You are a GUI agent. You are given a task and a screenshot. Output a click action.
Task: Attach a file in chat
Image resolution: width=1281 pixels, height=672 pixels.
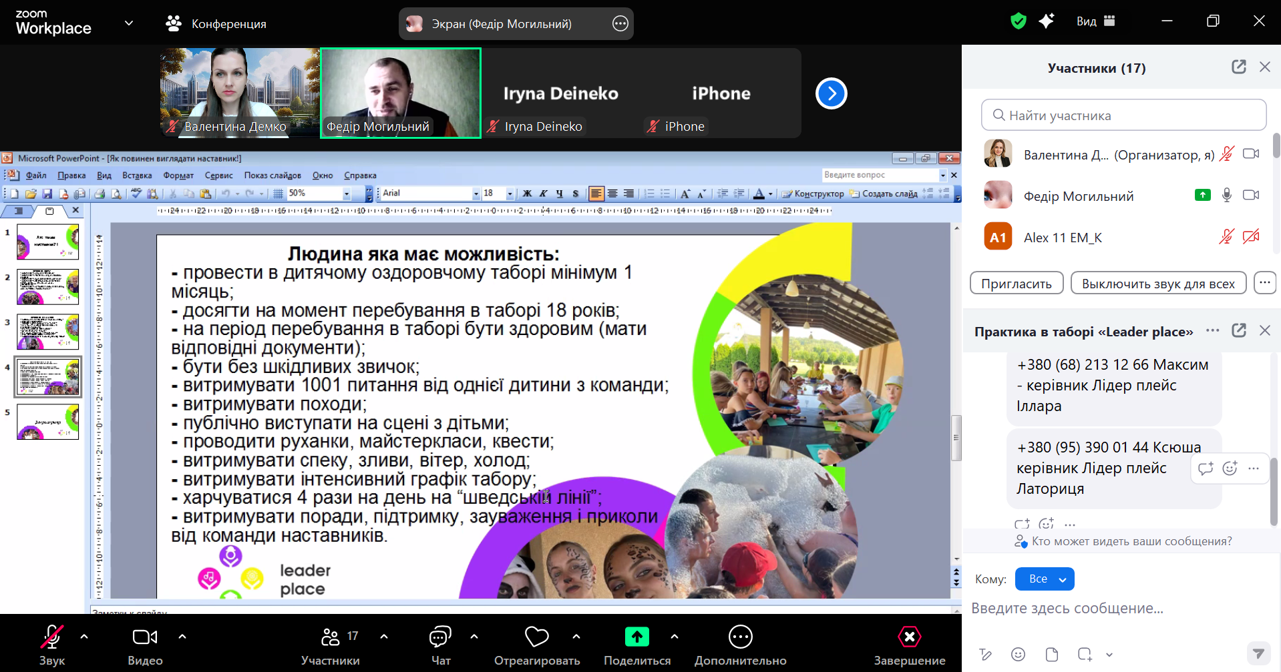pyautogui.click(x=1051, y=654)
